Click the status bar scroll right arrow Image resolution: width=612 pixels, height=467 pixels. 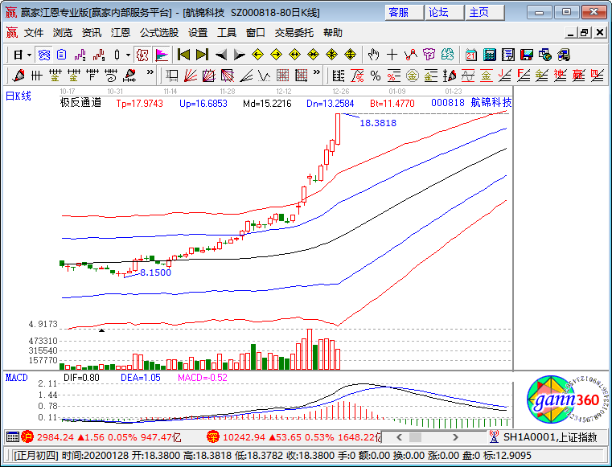pyautogui.click(x=455, y=437)
